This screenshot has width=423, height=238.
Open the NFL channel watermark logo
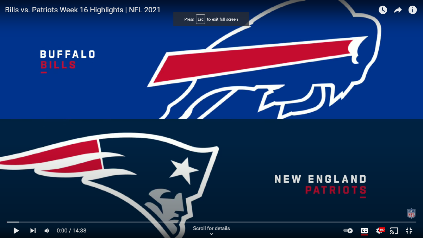pos(411,213)
